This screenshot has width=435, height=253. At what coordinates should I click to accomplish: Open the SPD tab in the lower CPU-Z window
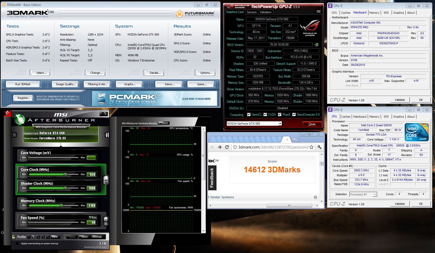point(386,117)
